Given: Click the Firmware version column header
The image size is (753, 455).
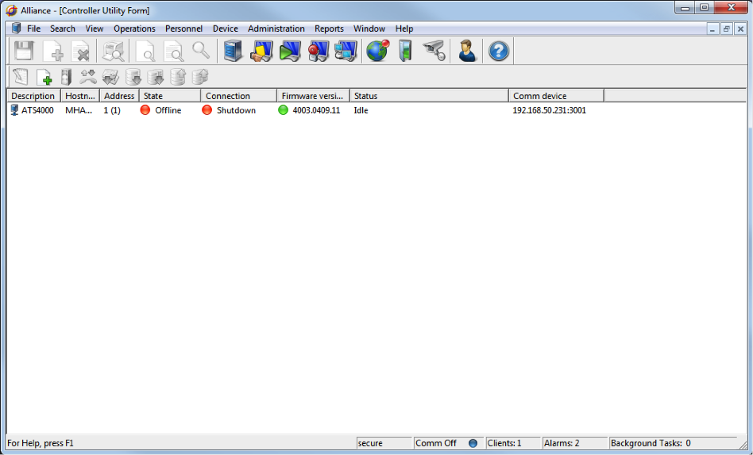Looking at the screenshot, I should coord(313,96).
